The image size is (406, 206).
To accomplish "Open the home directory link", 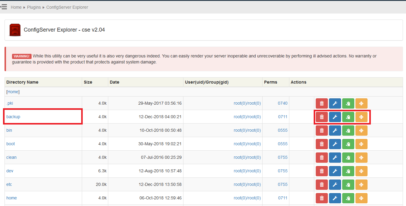I will [x=11, y=198].
